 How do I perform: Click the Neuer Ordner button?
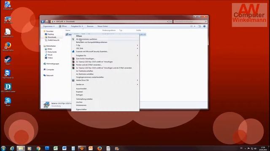(103, 26)
